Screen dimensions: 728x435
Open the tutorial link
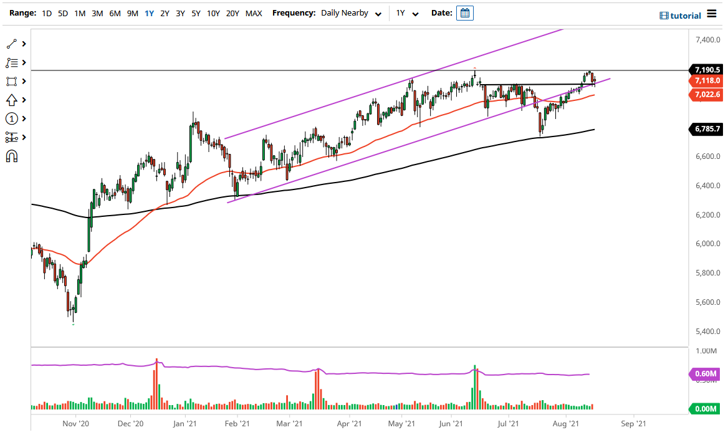click(x=686, y=15)
